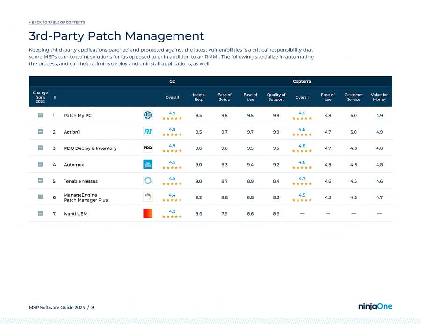Screen dimensions: 421x324
Task: Click the Patch My PC logo
Action: tap(148, 115)
